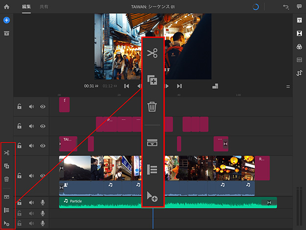
Task: Open the Transform crop panel
Action: [x=299, y=73]
